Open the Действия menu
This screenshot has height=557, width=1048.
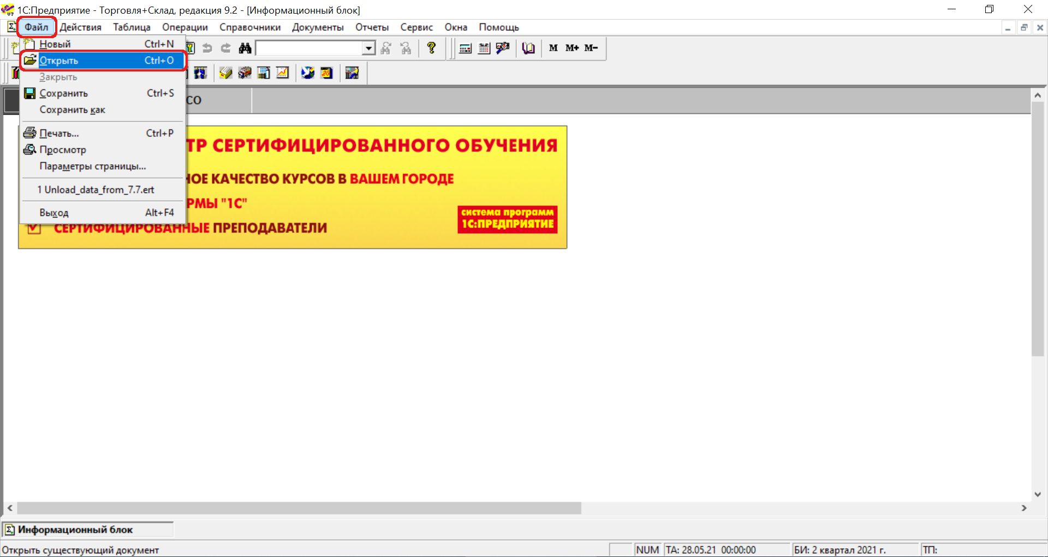[81, 27]
